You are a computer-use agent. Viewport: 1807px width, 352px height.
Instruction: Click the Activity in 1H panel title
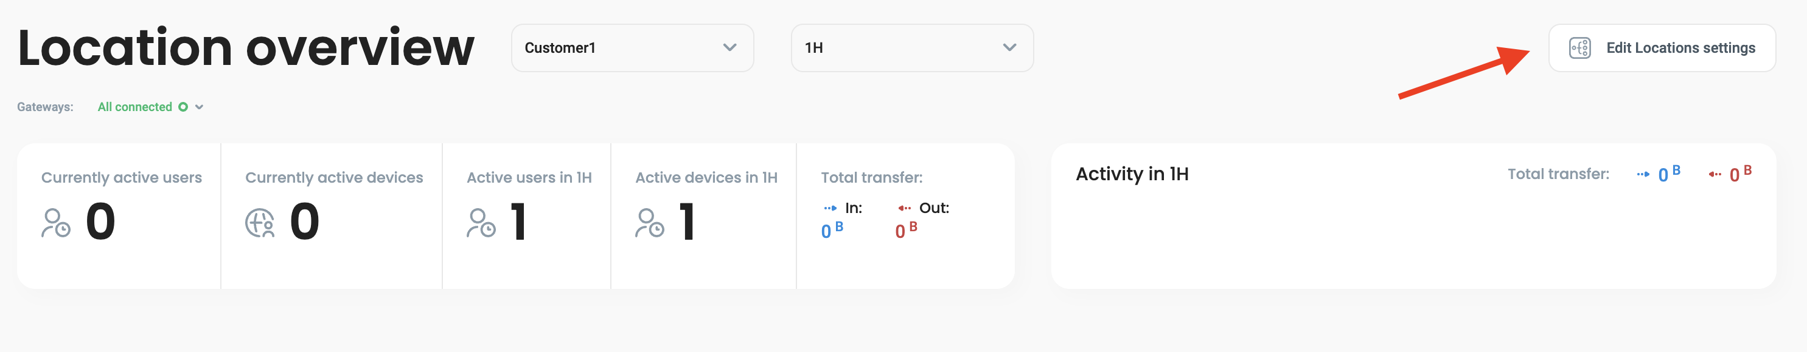pos(1132,174)
